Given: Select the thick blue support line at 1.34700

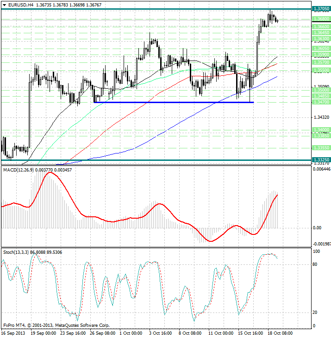Looking at the screenshot, I should (x=174, y=102).
